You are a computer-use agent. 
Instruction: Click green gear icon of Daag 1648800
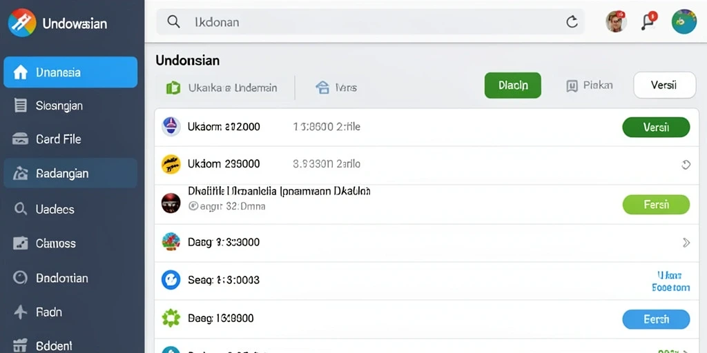[171, 319]
